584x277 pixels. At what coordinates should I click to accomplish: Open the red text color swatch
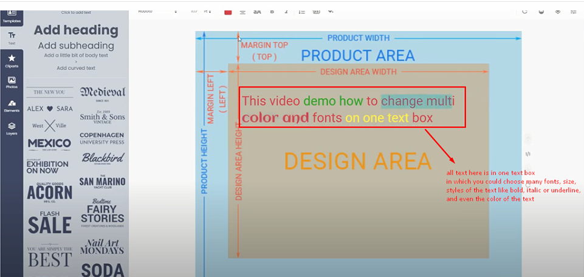[x=228, y=11]
